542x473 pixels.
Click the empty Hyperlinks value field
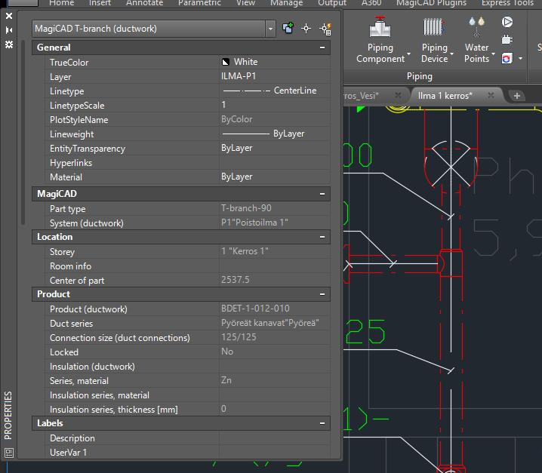click(x=275, y=162)
